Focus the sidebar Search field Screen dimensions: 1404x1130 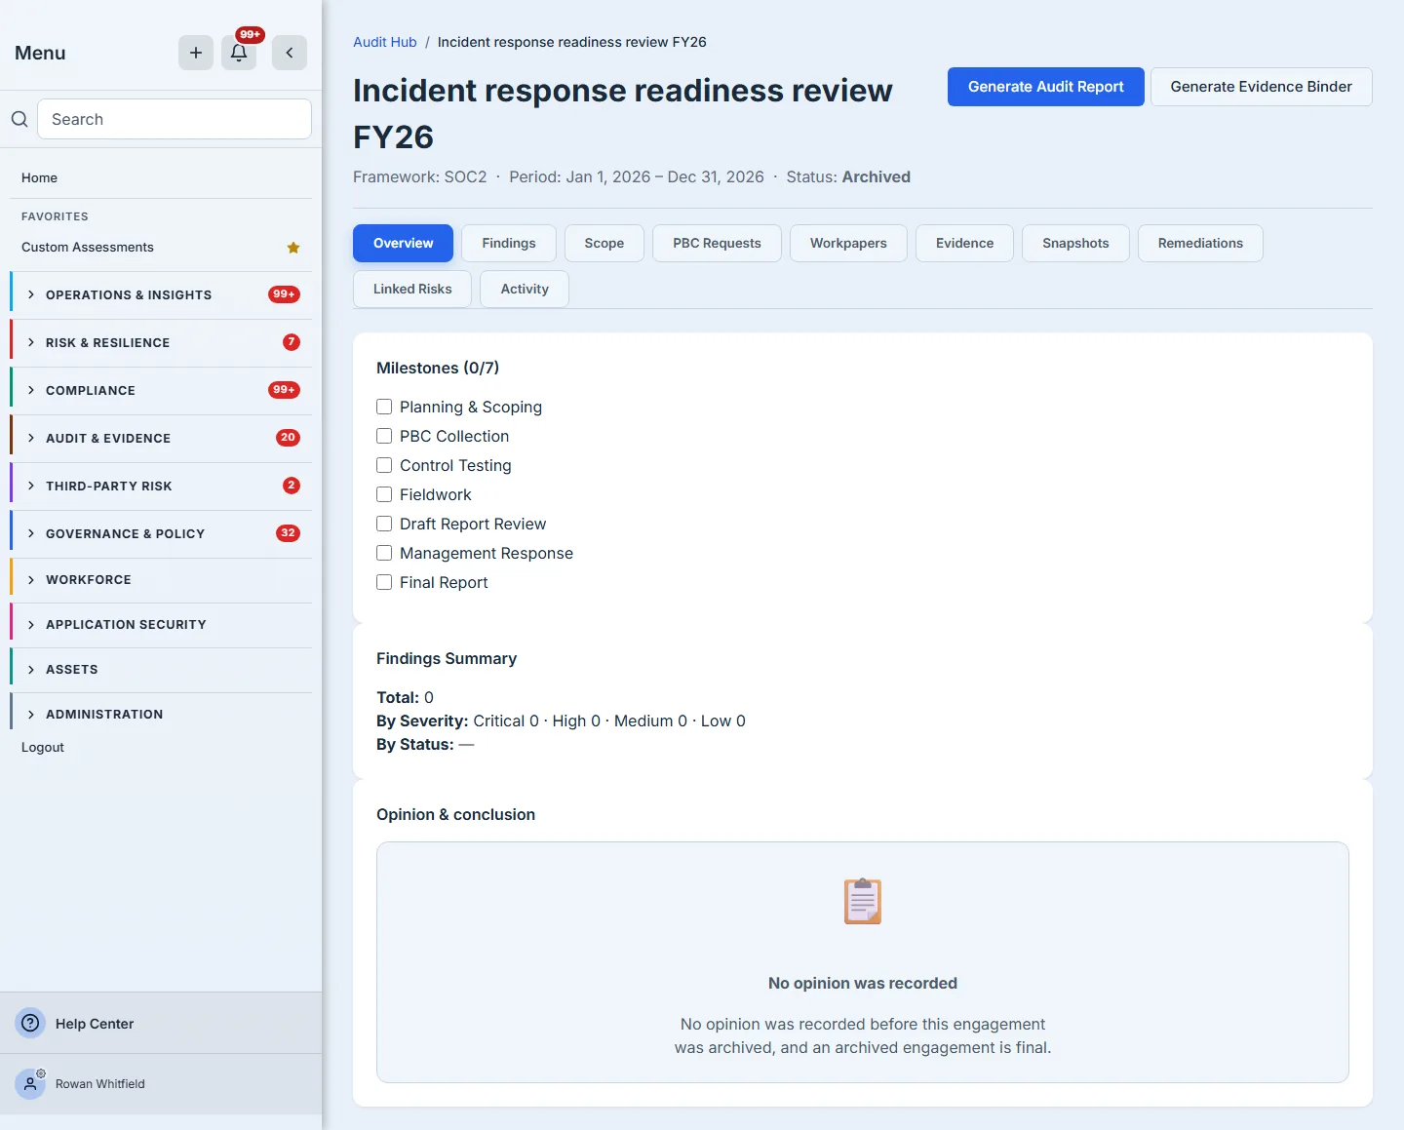(x=175, y=119)
